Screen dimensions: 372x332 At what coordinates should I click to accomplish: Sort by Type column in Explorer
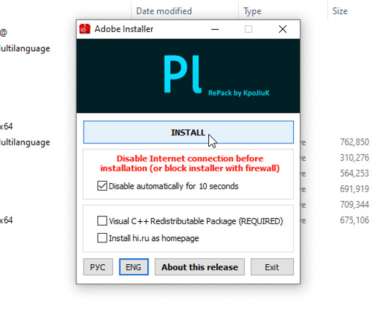coord(252,11)
